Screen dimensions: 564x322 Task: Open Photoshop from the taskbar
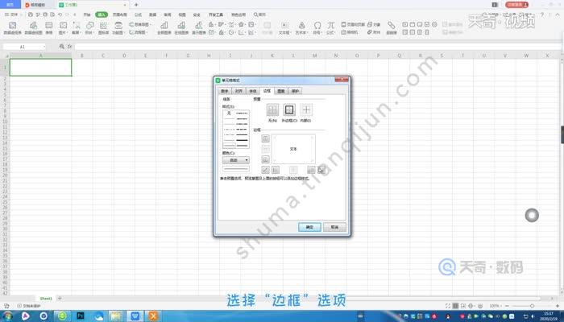[x=81, y=316]
